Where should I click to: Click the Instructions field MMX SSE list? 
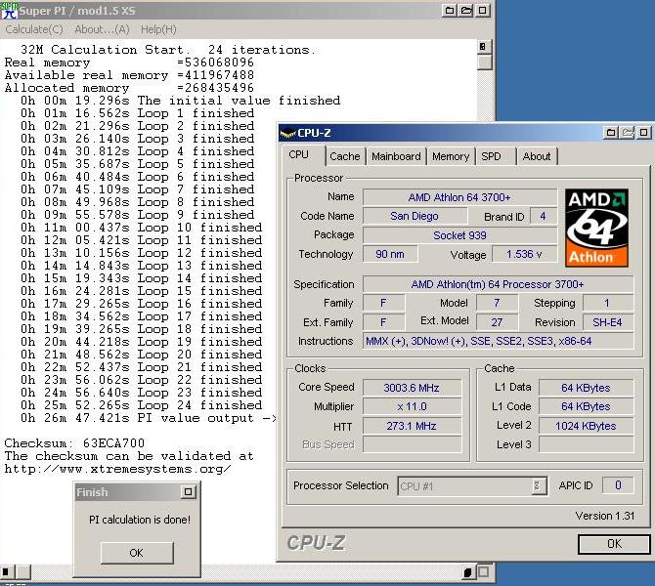[498, 341]
